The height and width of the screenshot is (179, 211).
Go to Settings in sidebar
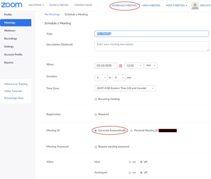[9, 47]
